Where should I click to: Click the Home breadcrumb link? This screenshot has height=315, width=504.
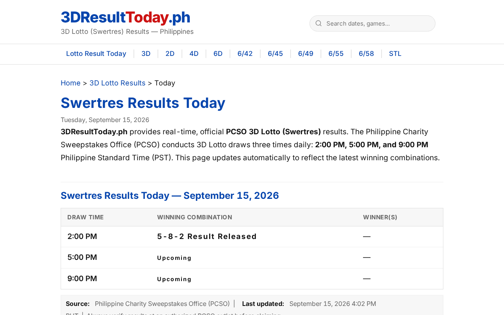pos(70,83)
